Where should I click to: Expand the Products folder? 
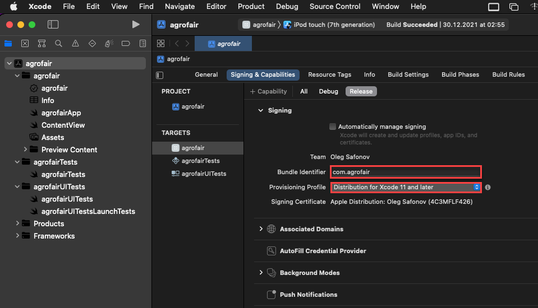(x=17, y=223)
